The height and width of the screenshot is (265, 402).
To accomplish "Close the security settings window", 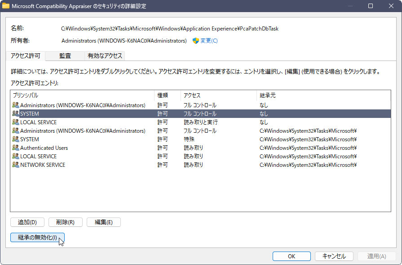I will 391,6.
